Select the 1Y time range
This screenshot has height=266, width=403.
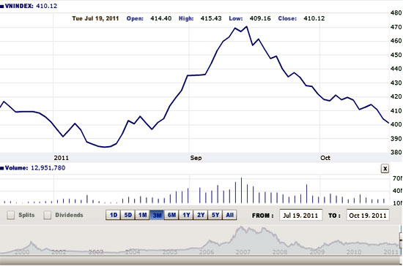(186, 215)
